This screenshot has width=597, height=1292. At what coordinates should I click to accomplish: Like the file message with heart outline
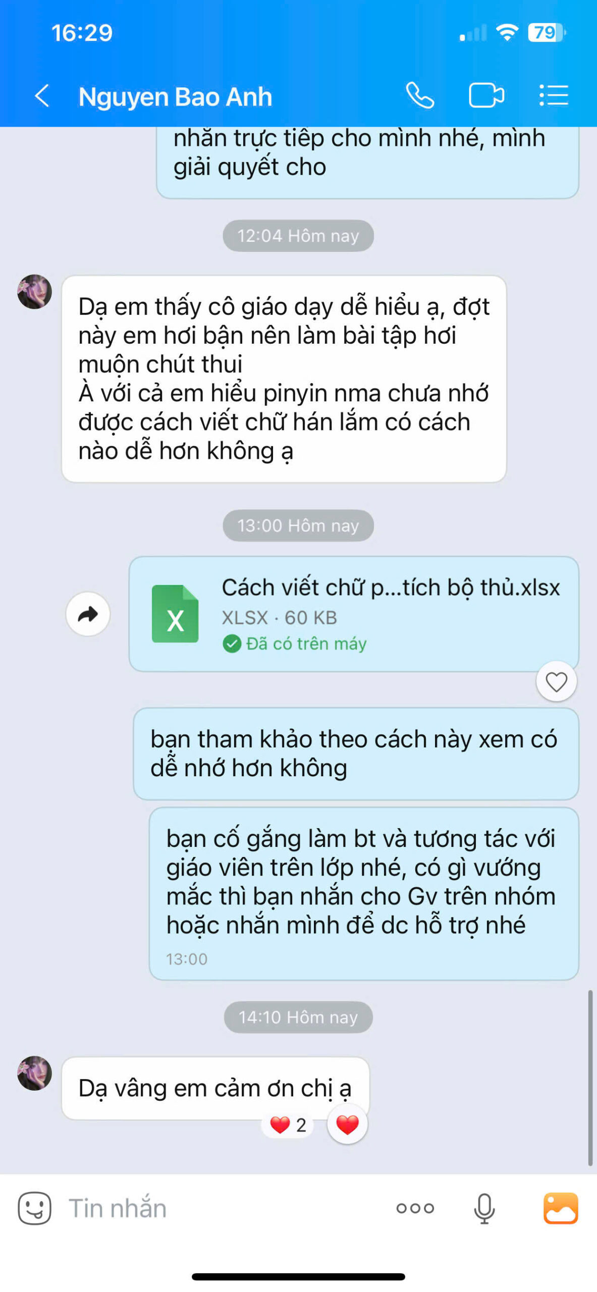point(556,682)
